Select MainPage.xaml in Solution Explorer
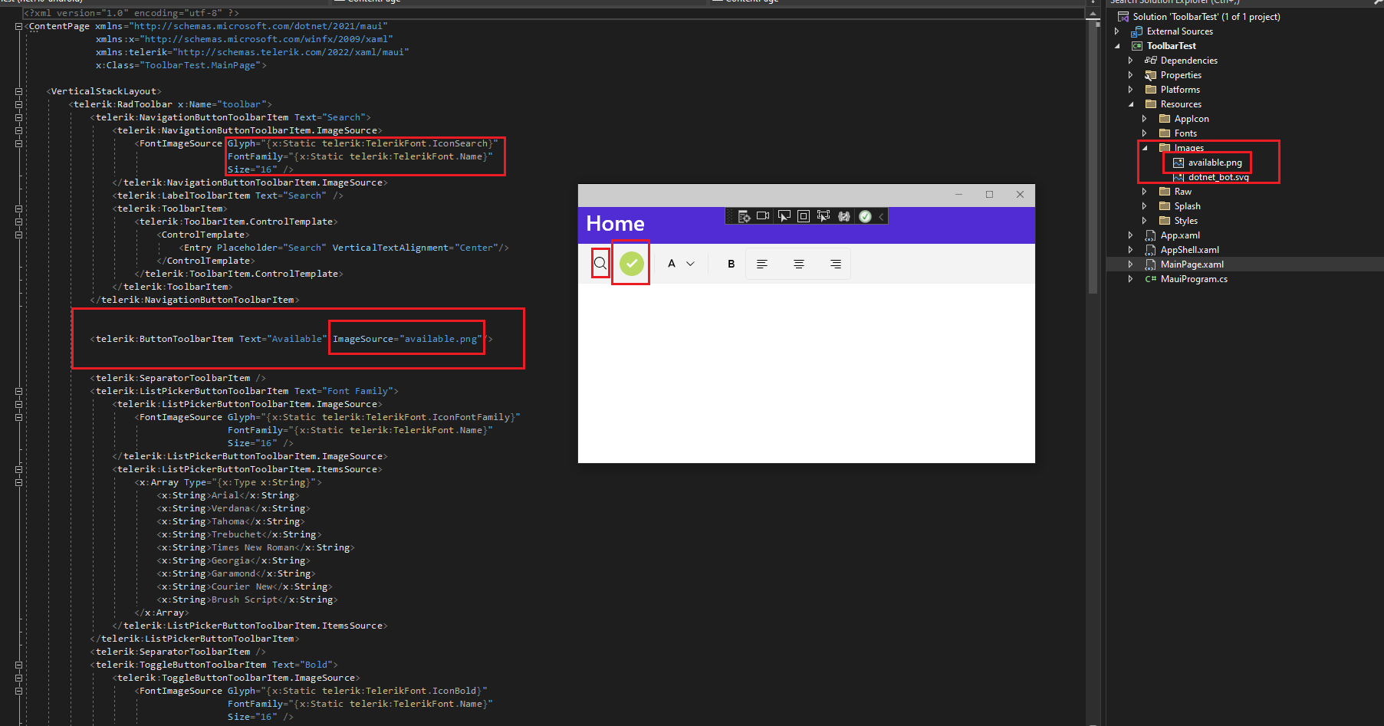The height and width of the screenshot is (726, 1384). 1192,264
